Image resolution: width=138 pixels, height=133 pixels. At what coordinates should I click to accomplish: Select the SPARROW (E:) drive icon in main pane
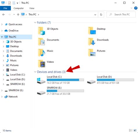pos(41,93)
